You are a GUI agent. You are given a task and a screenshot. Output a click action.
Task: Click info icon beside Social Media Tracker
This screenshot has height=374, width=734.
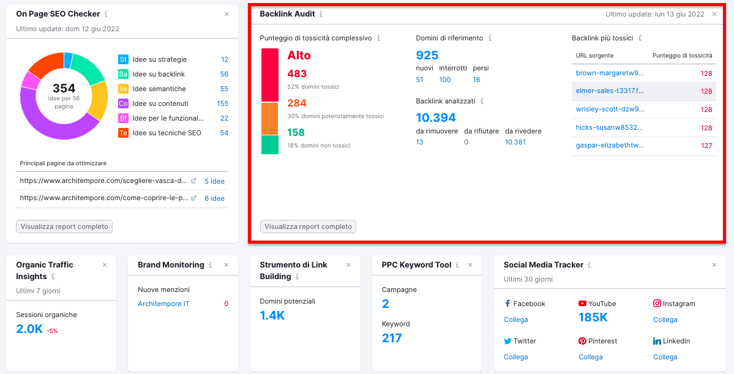coord(590,265)
